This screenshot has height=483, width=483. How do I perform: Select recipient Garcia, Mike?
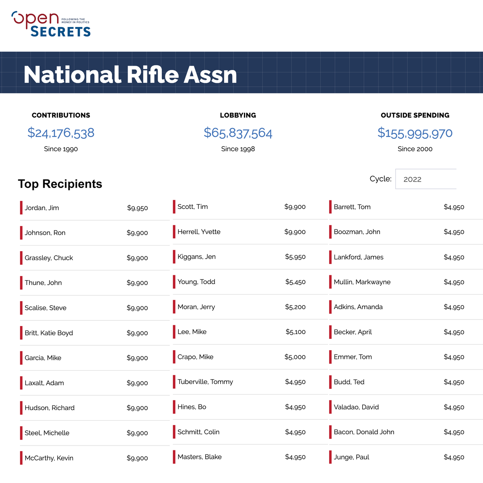[43, 358]
